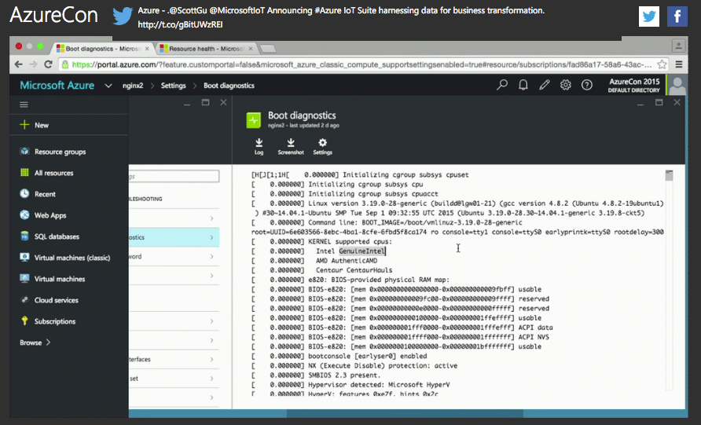This screenshot has width=701, height=425.
Task: Click the macOS green zoom window button
Action: (x=40, y=46)
